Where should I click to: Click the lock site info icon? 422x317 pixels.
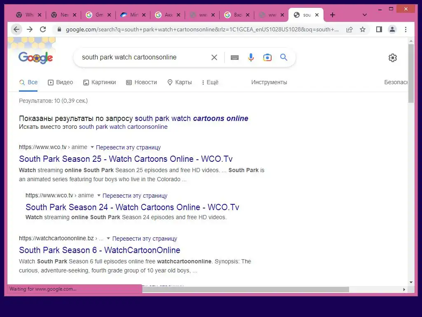tap(59, 29)
